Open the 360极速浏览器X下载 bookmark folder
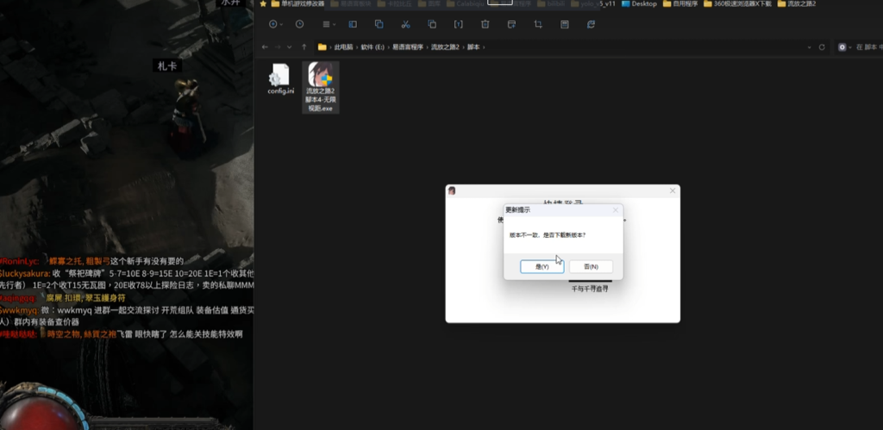The image size is (883, 430). coord(737,3)
